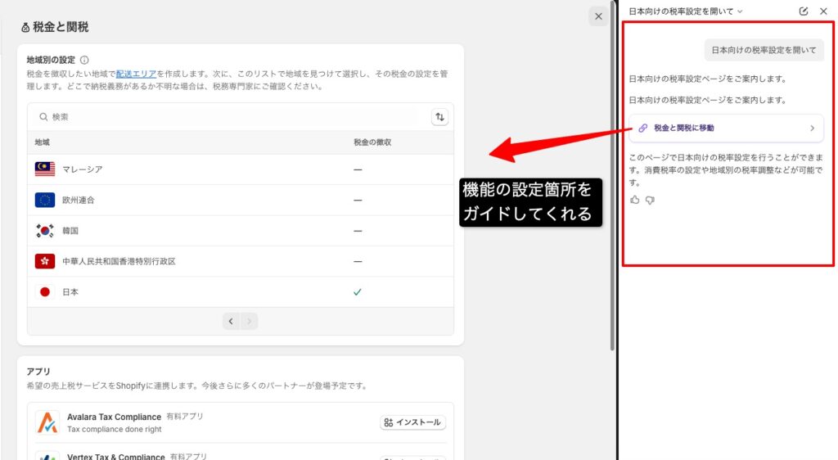The height and width of the screenshot is (460, 838).
Task: Click the info icon beside 地域別の設定
Action: pos(85,60)
